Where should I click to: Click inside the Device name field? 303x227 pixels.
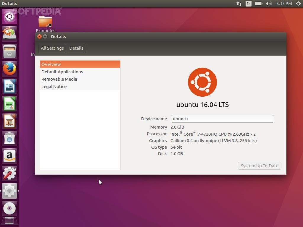(x=222, y=119)
